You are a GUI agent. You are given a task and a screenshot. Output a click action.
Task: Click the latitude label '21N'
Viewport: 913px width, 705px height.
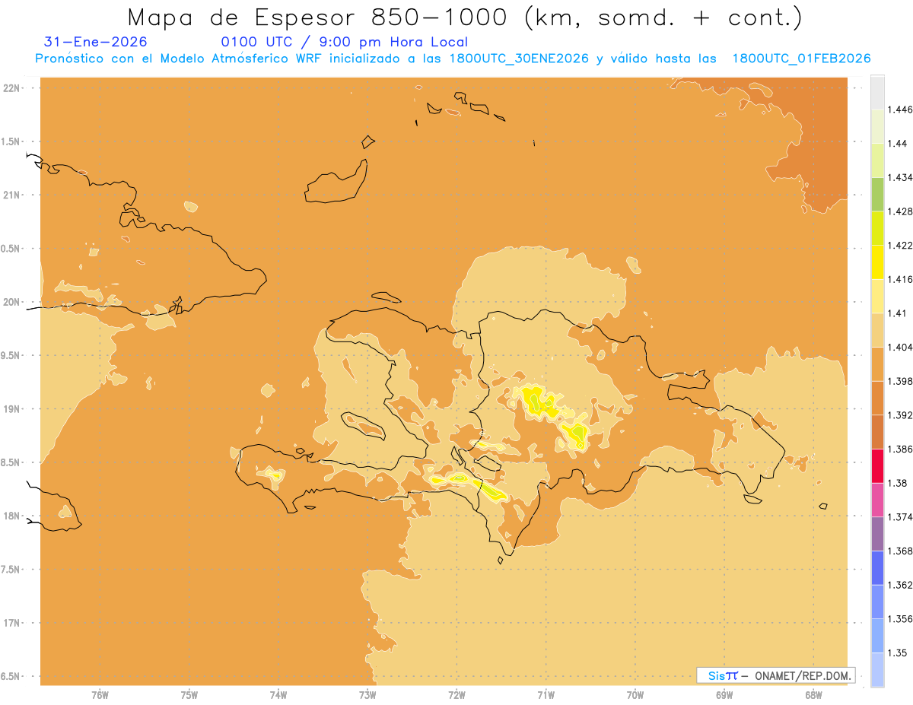point(11,195)
